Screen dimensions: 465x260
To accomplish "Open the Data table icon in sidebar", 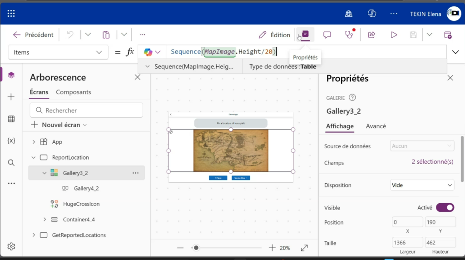I will pos(11,119).
